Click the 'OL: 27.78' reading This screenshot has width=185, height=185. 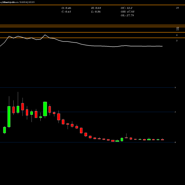pyautogui.click(x=127, y=16)
